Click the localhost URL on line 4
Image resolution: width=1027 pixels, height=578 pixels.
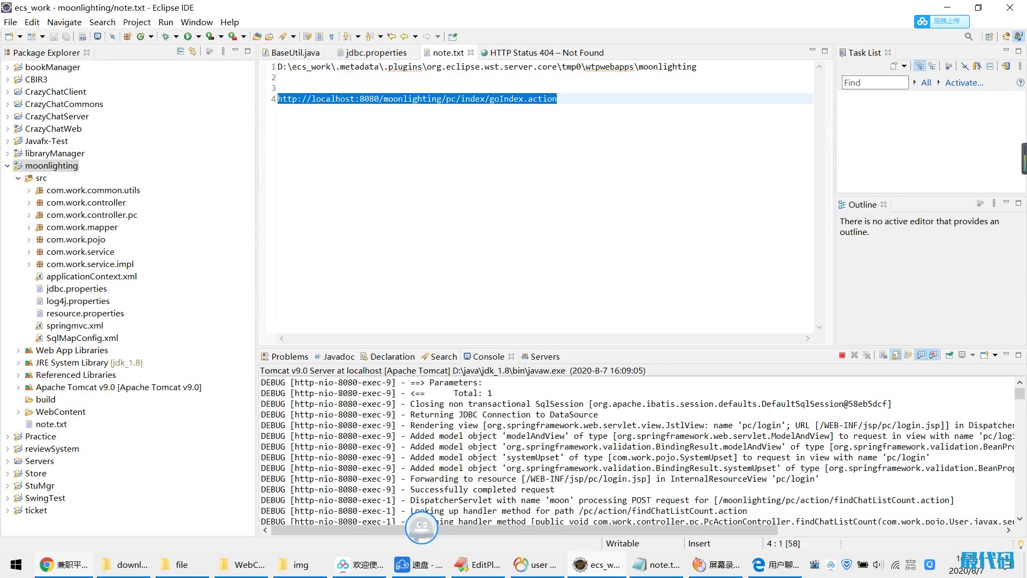pyautogui.click(x=417, y=98)
